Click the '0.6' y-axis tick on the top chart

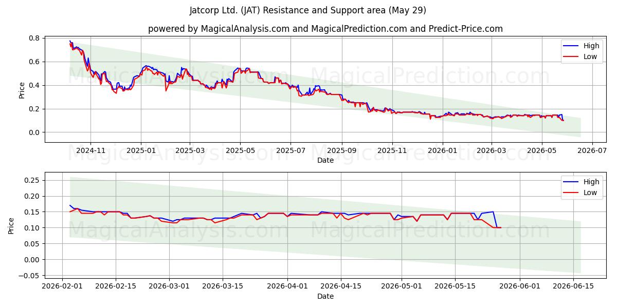click(34, 62)
